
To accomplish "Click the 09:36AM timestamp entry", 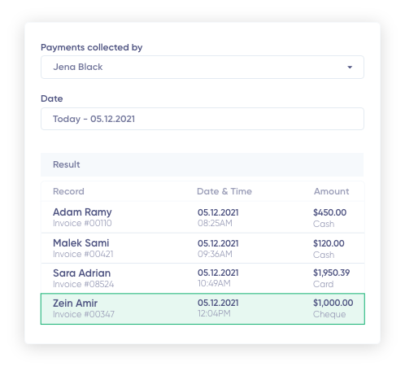I will click(x=215, y=254).
